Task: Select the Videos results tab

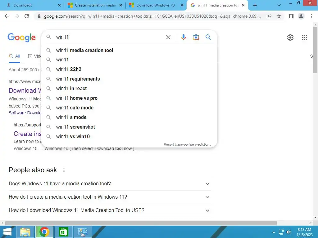Action: [x=34, y=56]
